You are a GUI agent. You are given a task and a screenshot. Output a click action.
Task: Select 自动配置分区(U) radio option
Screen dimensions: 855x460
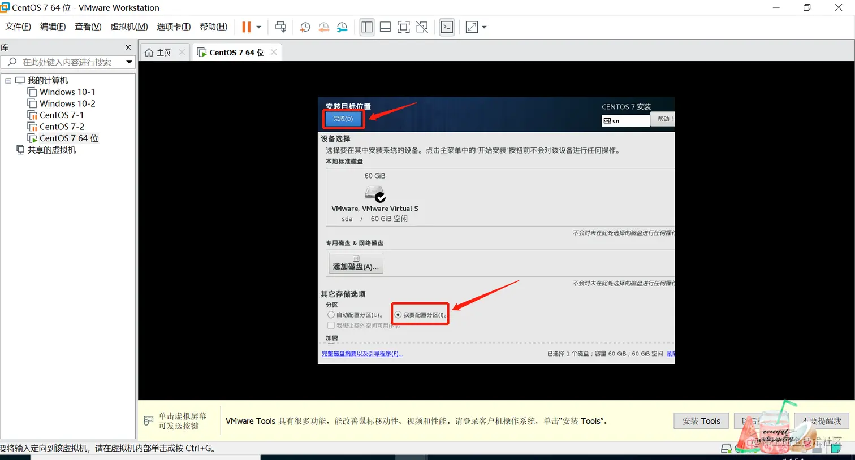(x=331, y=315)
